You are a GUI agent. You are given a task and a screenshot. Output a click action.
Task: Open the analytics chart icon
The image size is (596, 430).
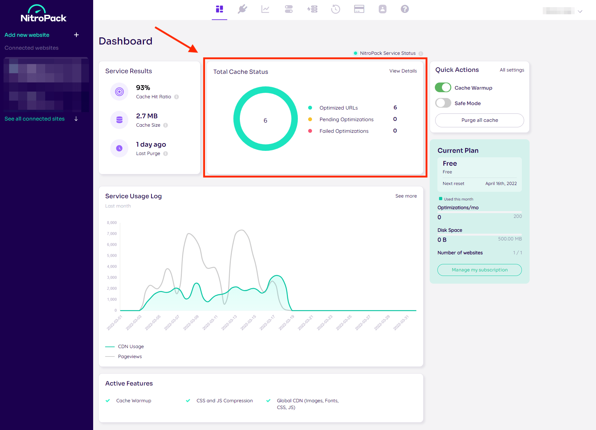(265, 9)
